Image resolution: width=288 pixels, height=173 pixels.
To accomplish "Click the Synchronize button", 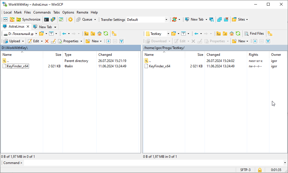I will point(28,19).
